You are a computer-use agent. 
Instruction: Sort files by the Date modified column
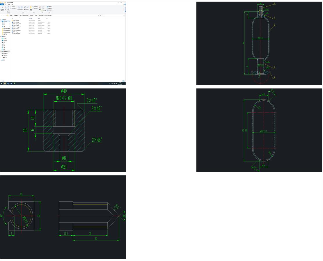tap(30, 18)
